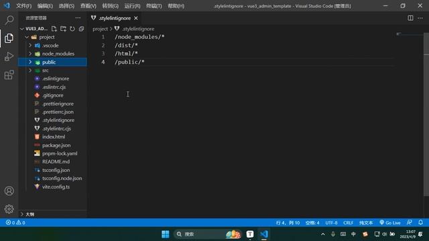The width and height of the screenshot is (429, 241).
Task: Open Windows Start menu
Action: [x=166, y=234]
